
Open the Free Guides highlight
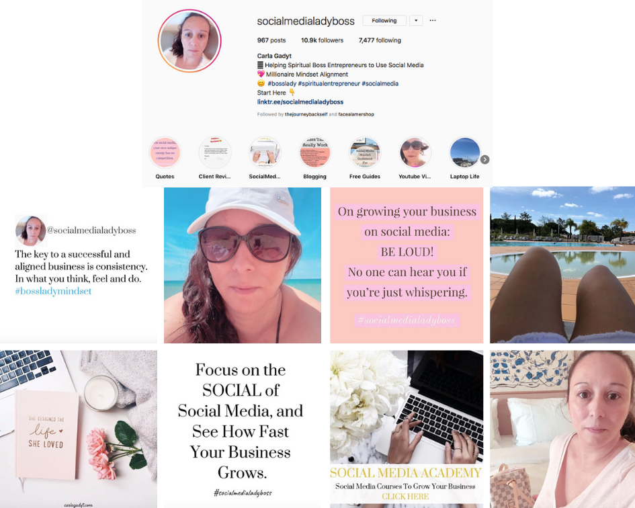[365, 153]
